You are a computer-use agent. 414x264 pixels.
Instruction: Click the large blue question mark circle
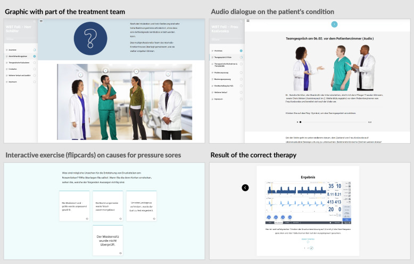click(x=90, y=38)
